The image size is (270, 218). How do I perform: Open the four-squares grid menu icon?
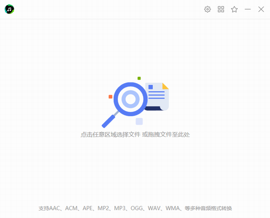(221, 9)
